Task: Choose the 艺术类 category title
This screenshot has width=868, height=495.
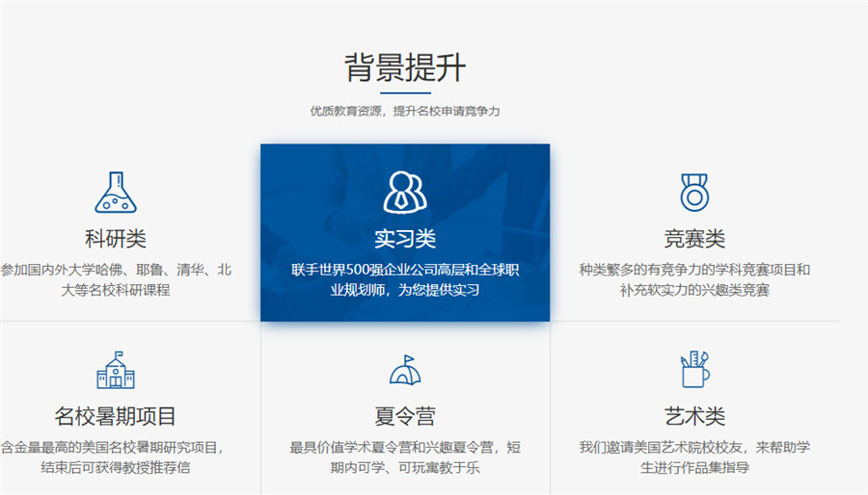Action: [693, 417]
